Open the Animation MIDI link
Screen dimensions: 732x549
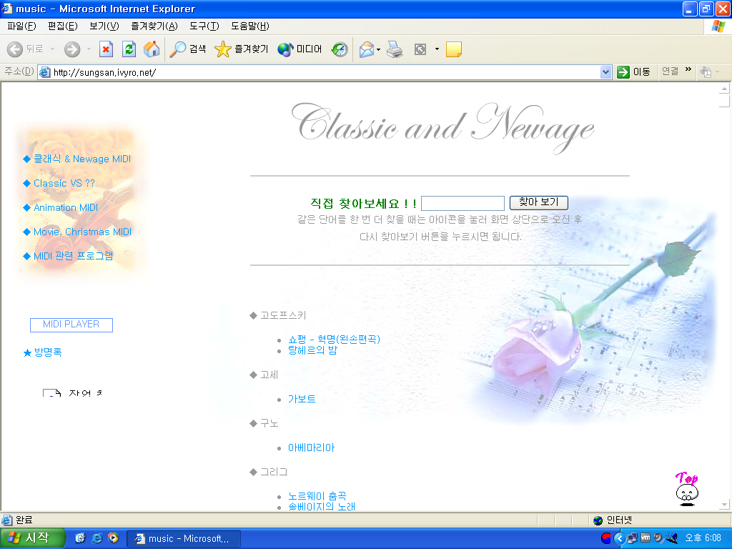pyautogui.click(x=65, y=208)
